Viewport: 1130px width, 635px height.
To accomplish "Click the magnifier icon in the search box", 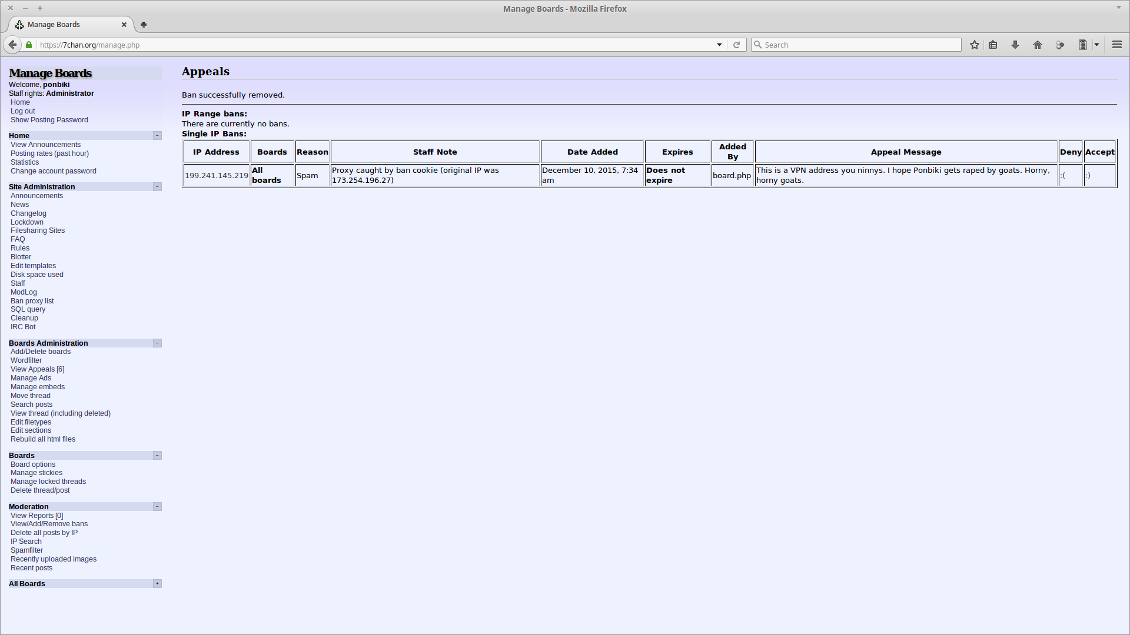I will coord(758,45).
